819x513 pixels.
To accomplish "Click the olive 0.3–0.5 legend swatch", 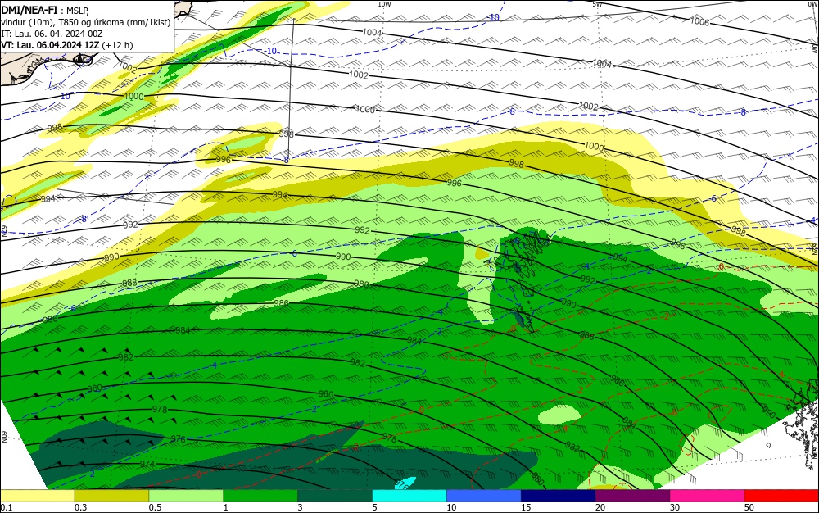I will point(111,496).
